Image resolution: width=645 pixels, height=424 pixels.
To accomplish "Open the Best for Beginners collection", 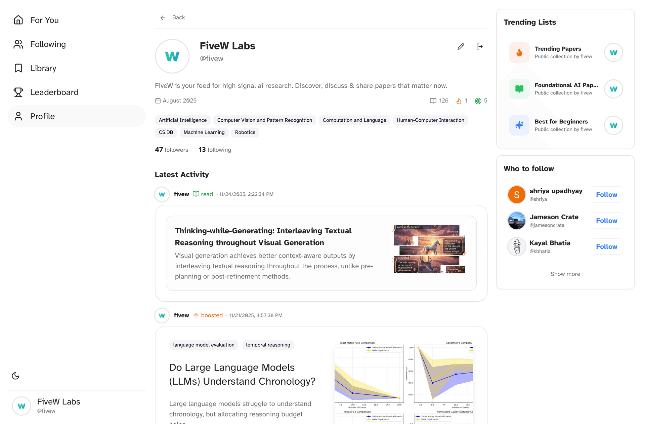I will pos(561,125).
